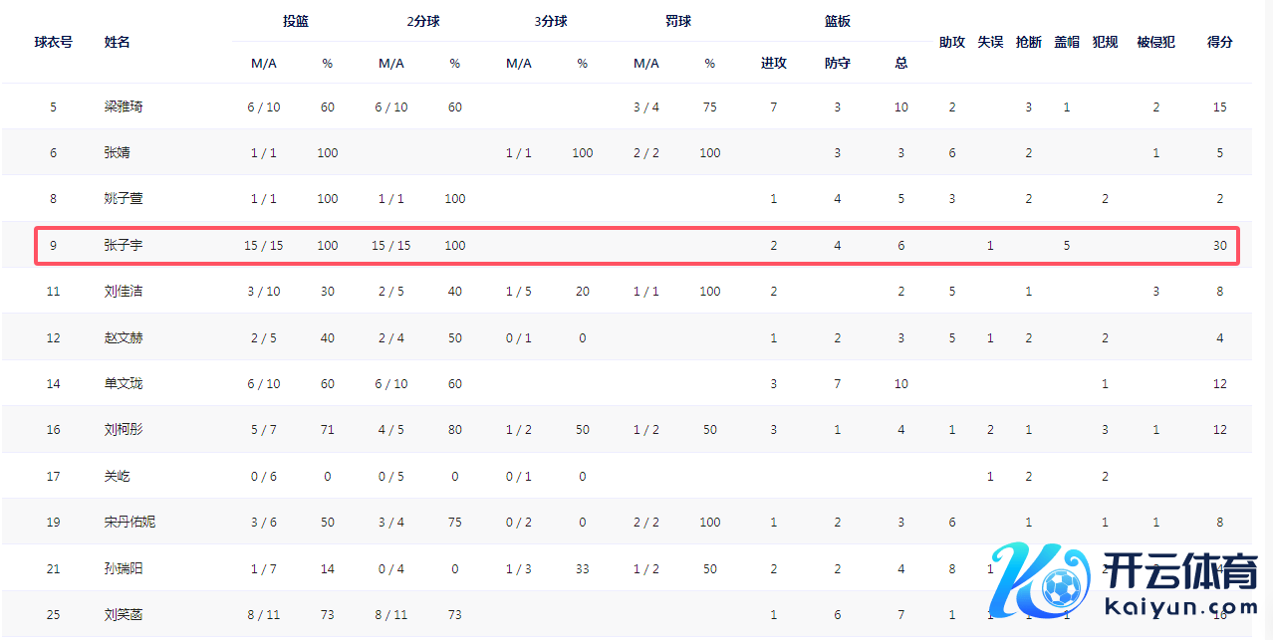Sort by the 犯规 column header

(1105, 42)
